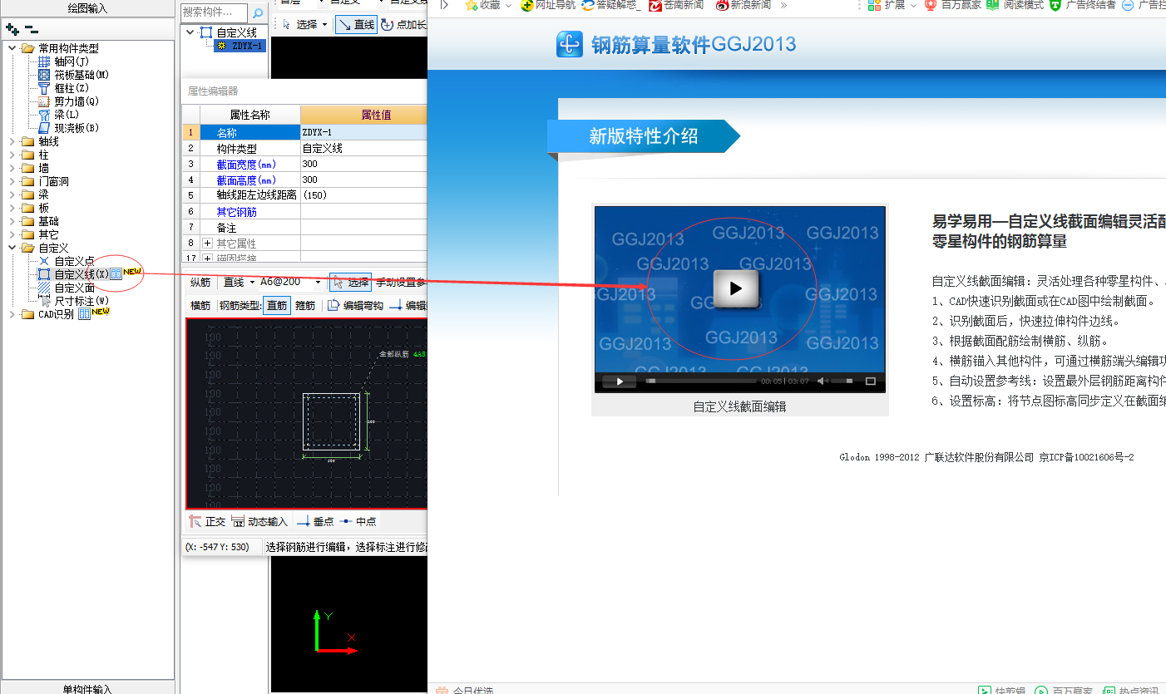The image size is (1166, 694).
Task: Click the video progress bar
Action: pos(700,381)
